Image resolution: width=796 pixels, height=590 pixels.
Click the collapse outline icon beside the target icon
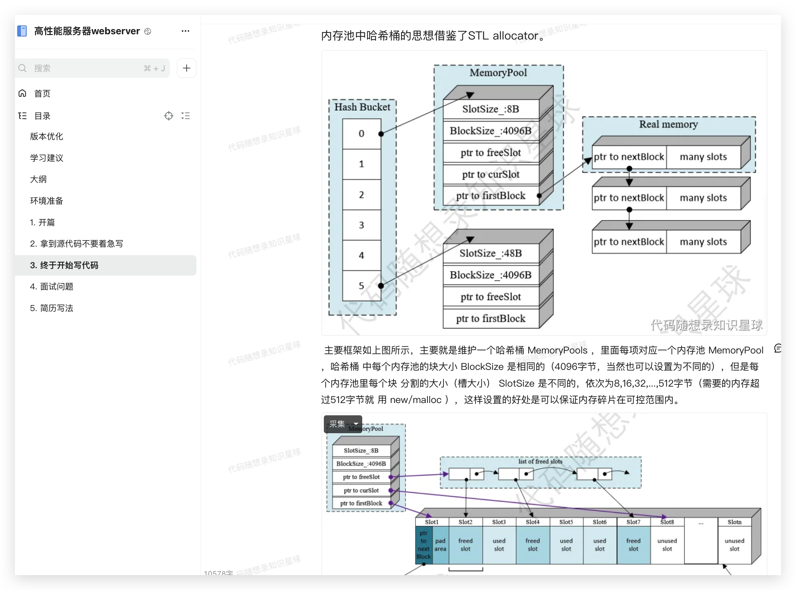click(x=186, y=115)
